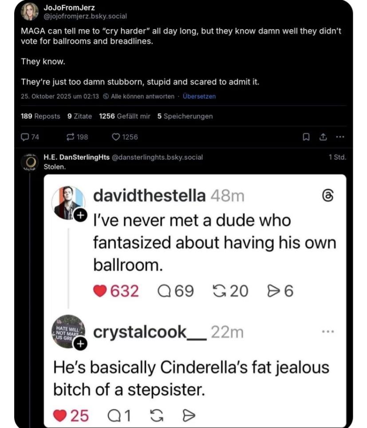Click the Übersetzen translate link
367x428 pixels.
(x=199, y=96)
